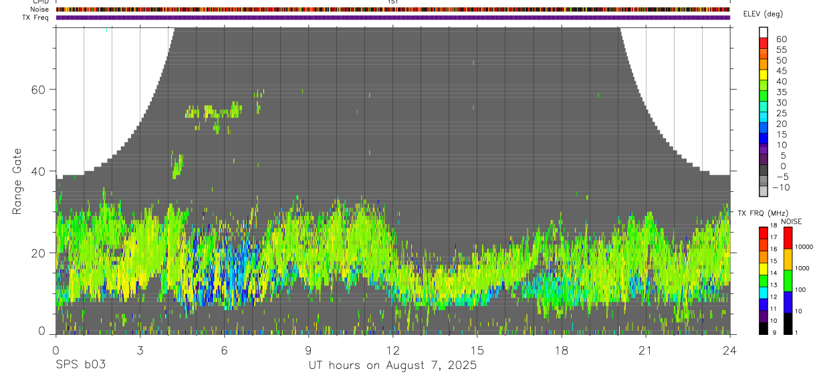This screenshot has height=379, width=821.
Task: Click the red 60-degree segment of the ELEV colorbar
Action: coord(763,42)
